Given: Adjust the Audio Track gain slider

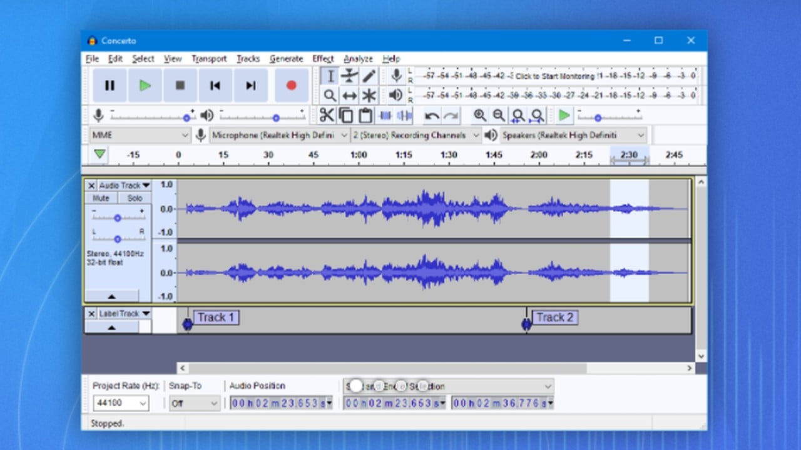Looking at the screenshot, I should pos(118,218).
